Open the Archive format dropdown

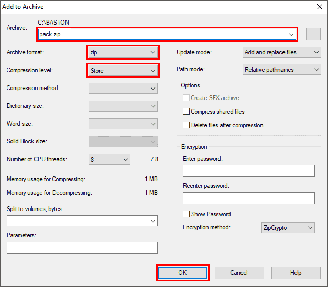[x=123, y=52]
